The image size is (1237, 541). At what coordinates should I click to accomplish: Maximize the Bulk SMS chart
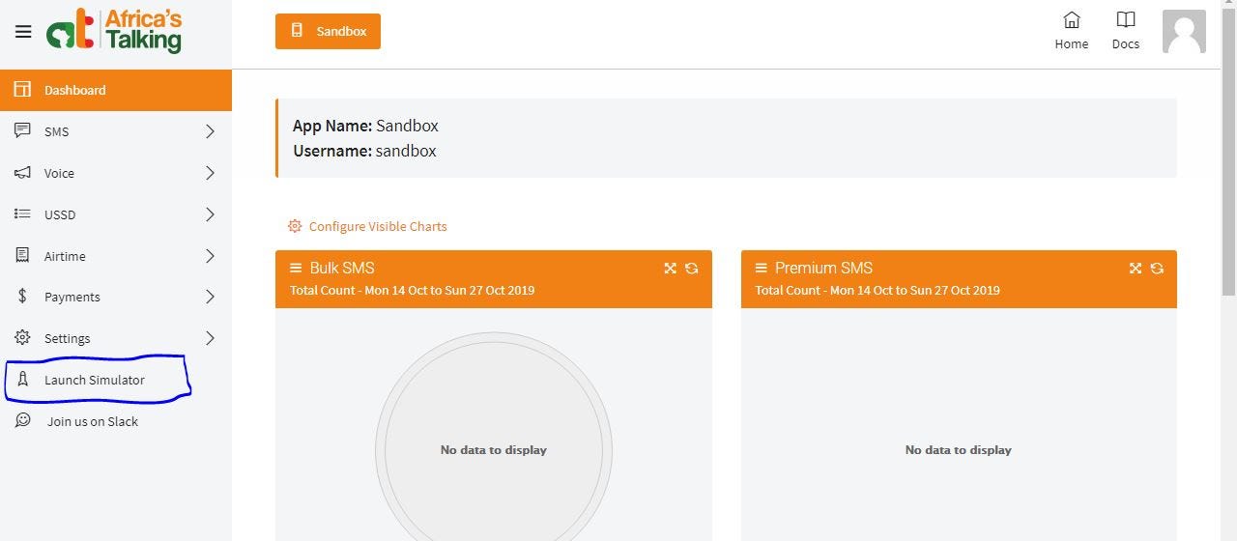[670, 269]
